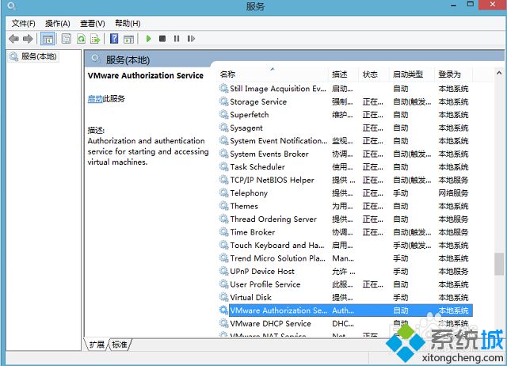Click the vertical scrollbar thumb
This screenshot has width=507, height=366.
click(x=499, y=264)
